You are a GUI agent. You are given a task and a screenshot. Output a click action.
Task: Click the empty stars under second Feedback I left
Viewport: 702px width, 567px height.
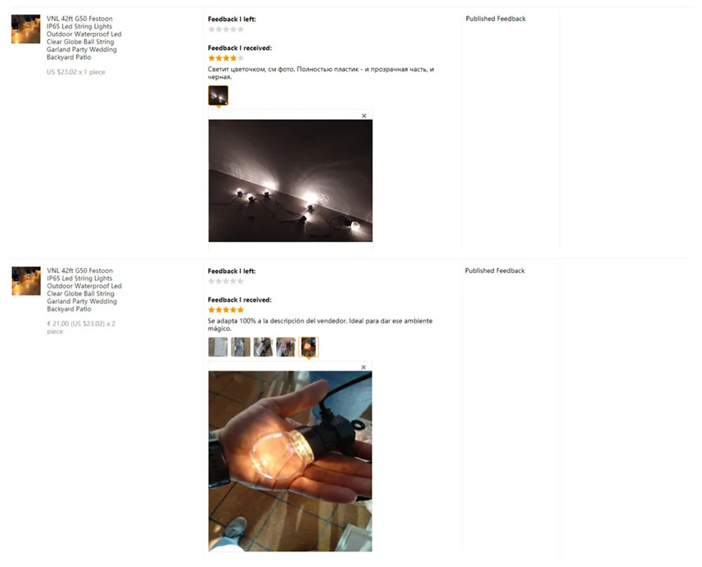[x=226, y=281]
